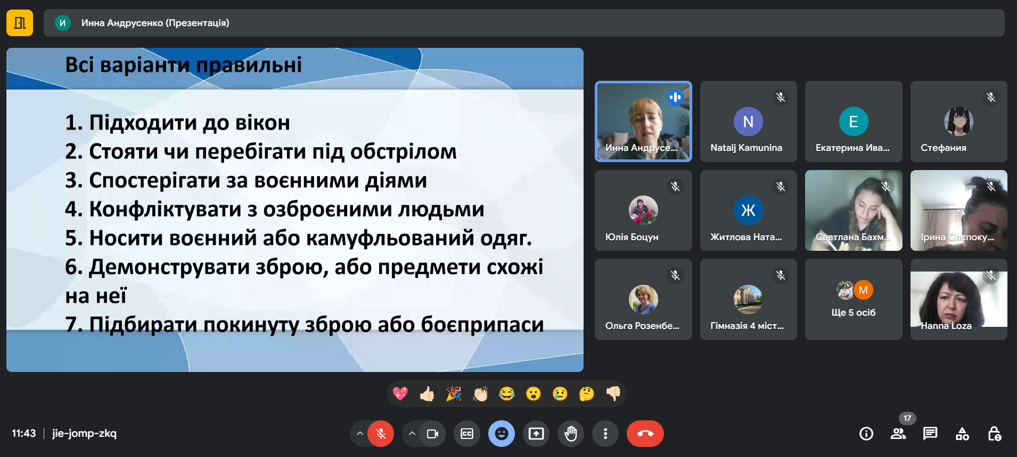Send the clapping hands reaction
This screenshot has height=457, width=1017.
point(480,394)
